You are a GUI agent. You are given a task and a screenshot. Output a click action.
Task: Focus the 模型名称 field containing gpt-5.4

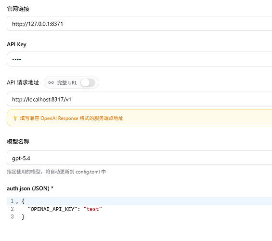(139, 158)
